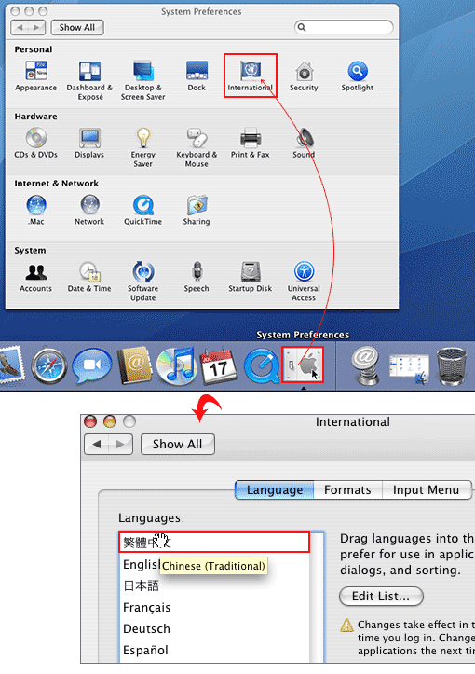The width and height of the screenshot is (475, 674).
Task: Open the International preferences pane
Action: click(250, 76)
